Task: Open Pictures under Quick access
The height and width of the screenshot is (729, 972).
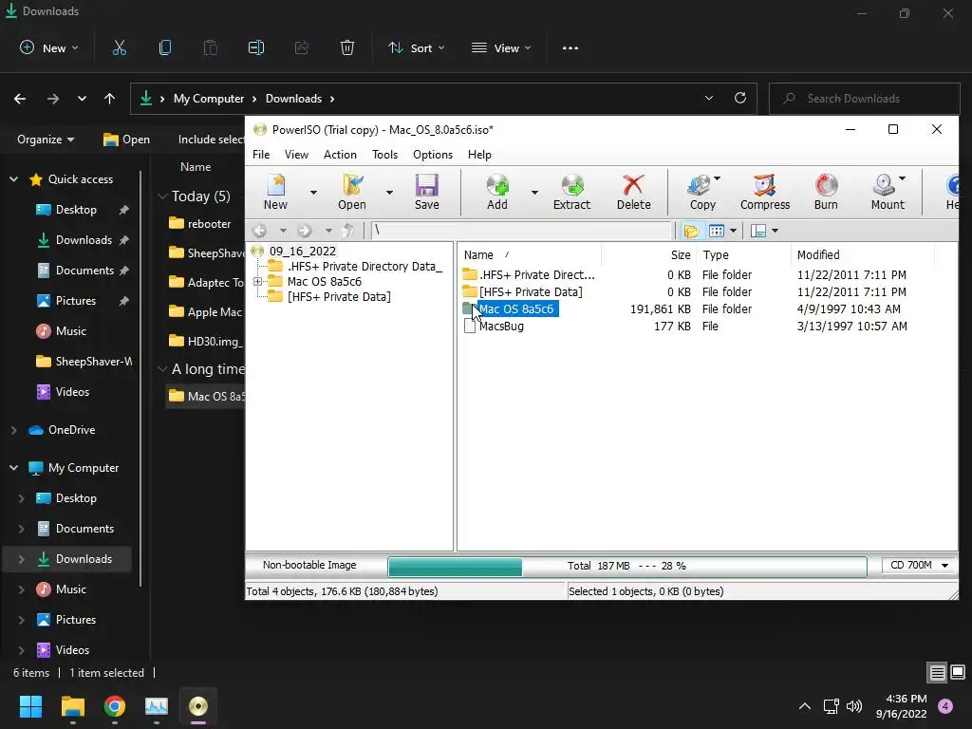Action: click(76, 301)
